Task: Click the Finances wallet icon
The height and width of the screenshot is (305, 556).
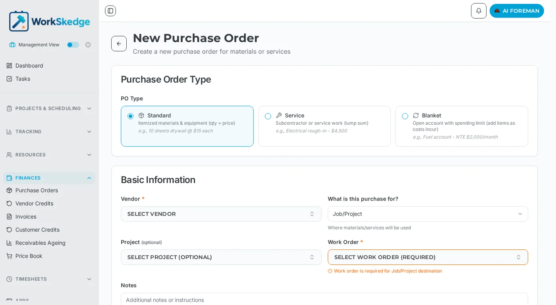Action: (9, 178)
